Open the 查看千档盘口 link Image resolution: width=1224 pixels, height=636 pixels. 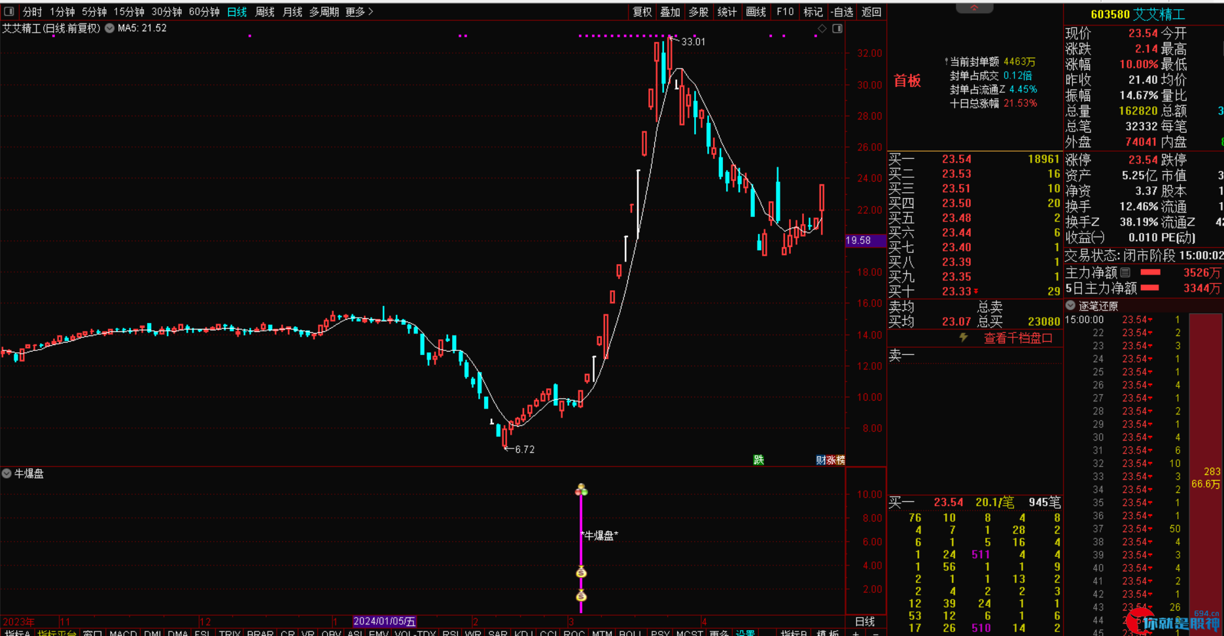click(1019, 338)
